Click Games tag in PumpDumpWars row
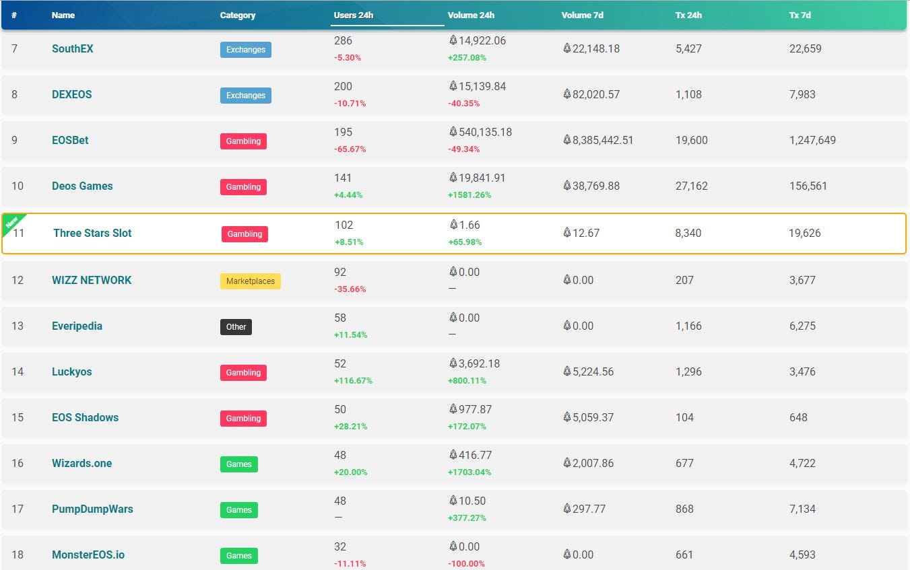The image size is (910, 570). pyautogui.click(x=239, y=510)
